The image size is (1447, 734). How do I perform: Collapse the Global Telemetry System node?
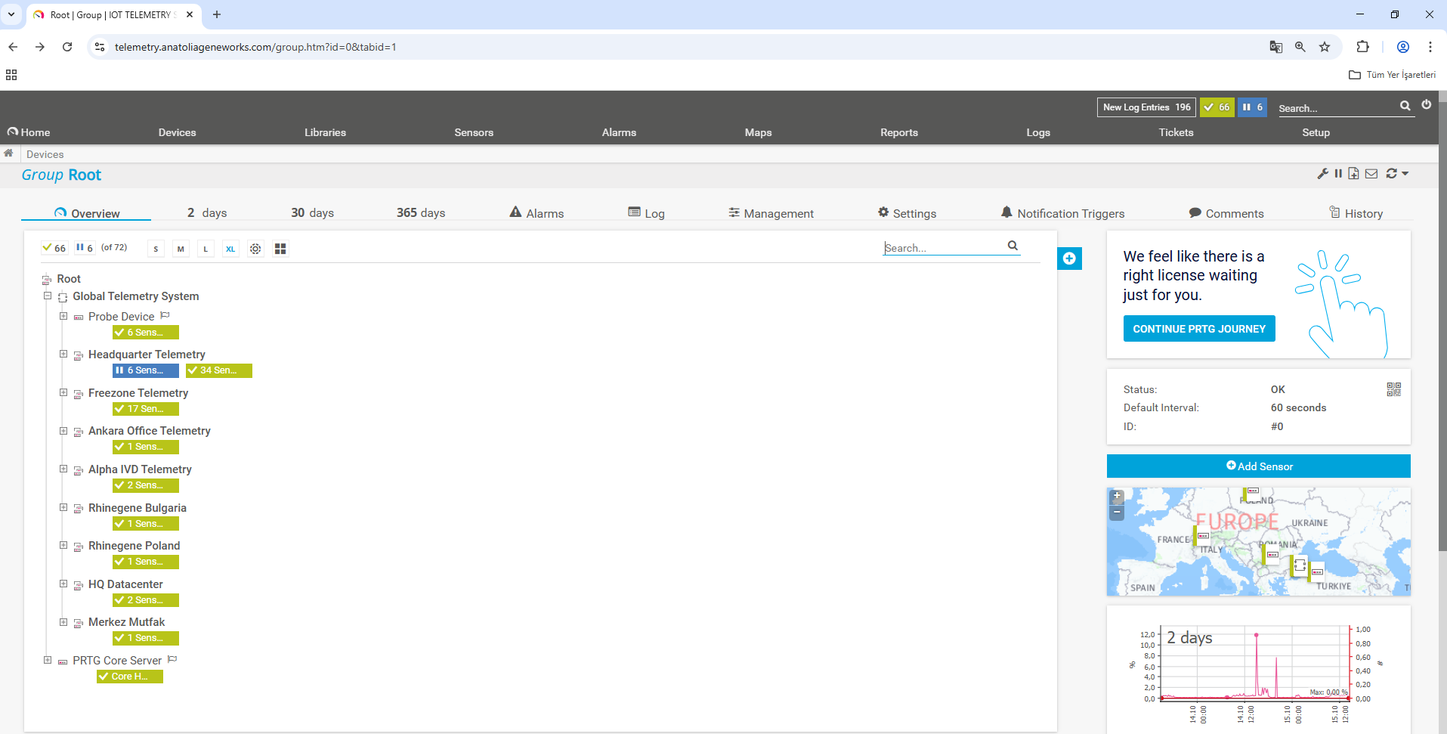click(x=48, y=296)
